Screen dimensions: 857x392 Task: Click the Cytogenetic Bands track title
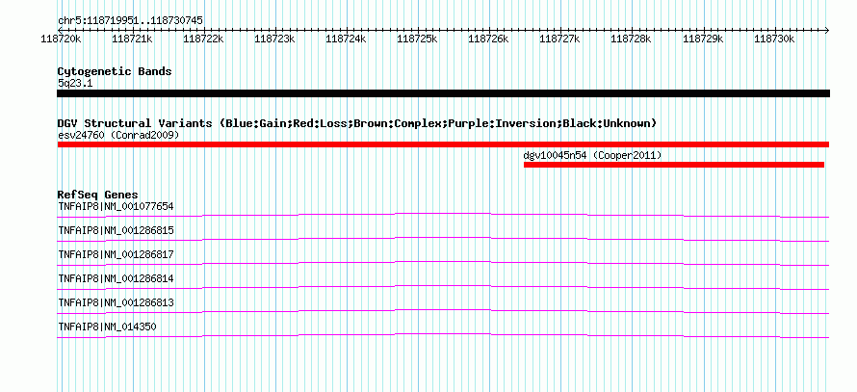[x=115, y=71]
